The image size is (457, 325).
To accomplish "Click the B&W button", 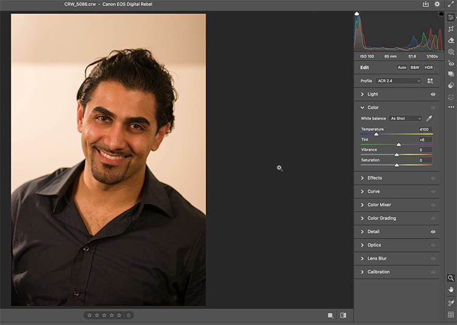I will coord(415,68).
